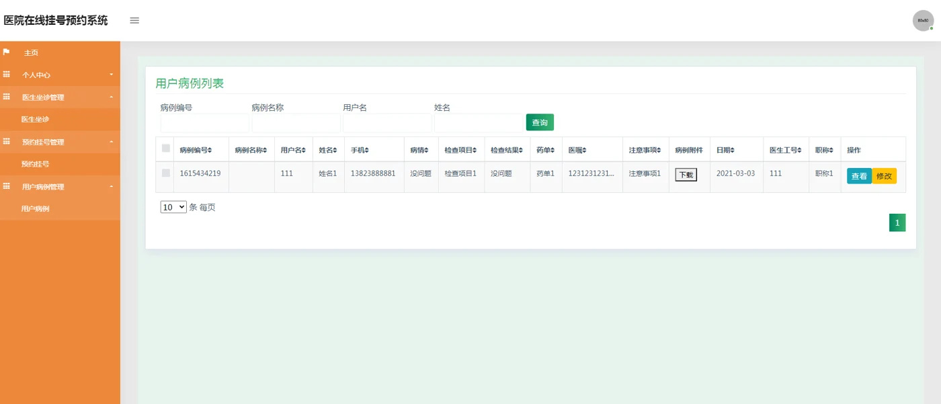Sort by 姓名 column arrow
Image resolution: width=941 pixels, height=404 pixels.
[335, 151]
